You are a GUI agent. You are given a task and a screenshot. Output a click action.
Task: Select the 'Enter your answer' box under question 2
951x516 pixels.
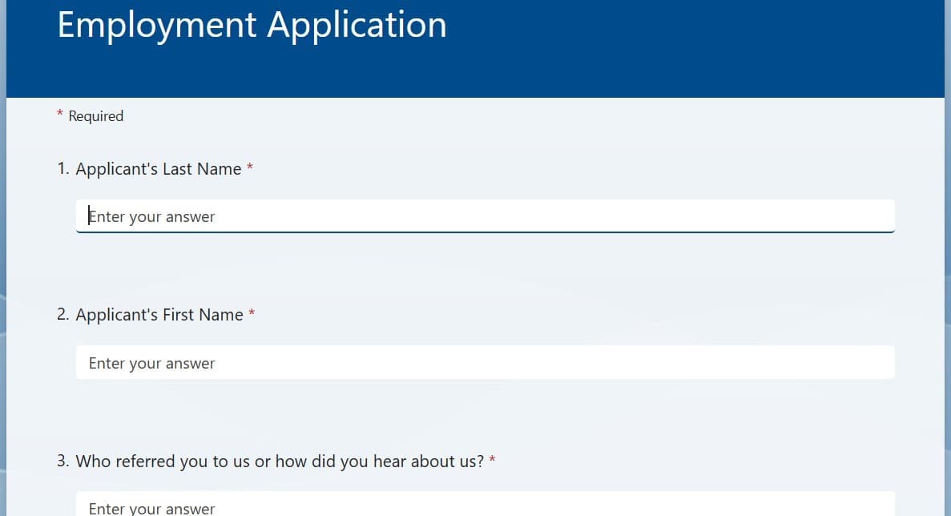[x=485, y=362]
